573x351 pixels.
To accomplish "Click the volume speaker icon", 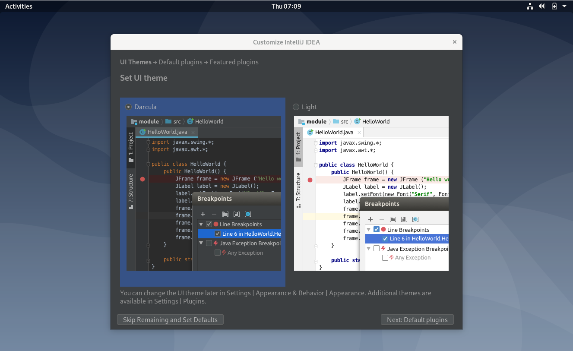I will (542, 6).
